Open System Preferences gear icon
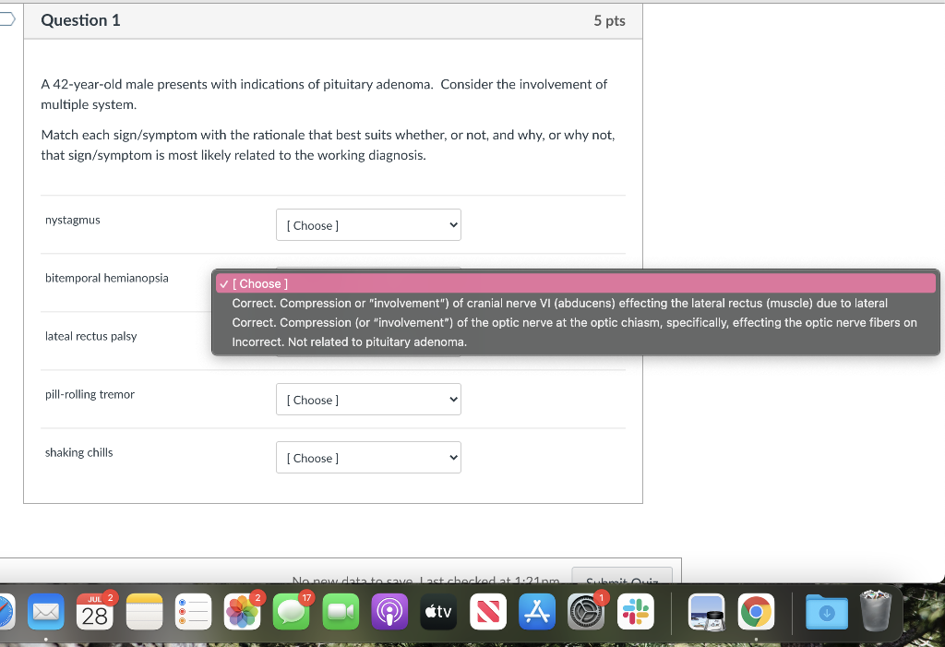Screen dimensions: 945x647 click(586, 611)
